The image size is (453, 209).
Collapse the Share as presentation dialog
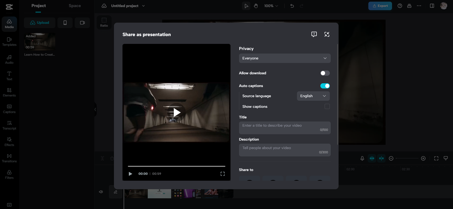click(x=327, y=34)
